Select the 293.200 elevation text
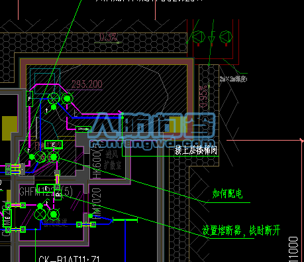This screenshot has width=304, height=262. 87,84
